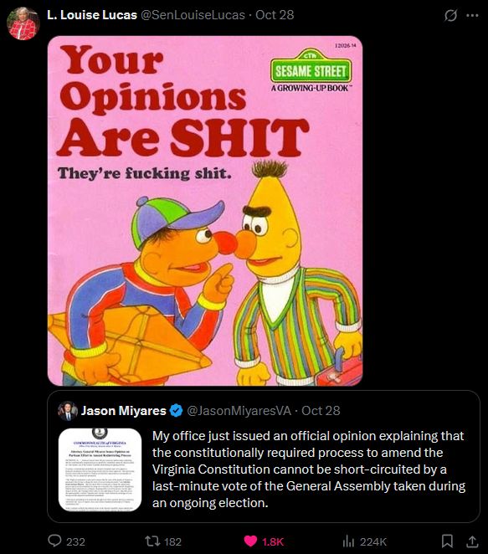
Task: Enlarge the Sesame Street book cover image
Action: pos(205,211)
